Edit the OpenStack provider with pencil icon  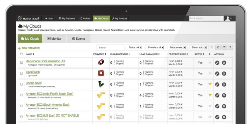[217, 74]
